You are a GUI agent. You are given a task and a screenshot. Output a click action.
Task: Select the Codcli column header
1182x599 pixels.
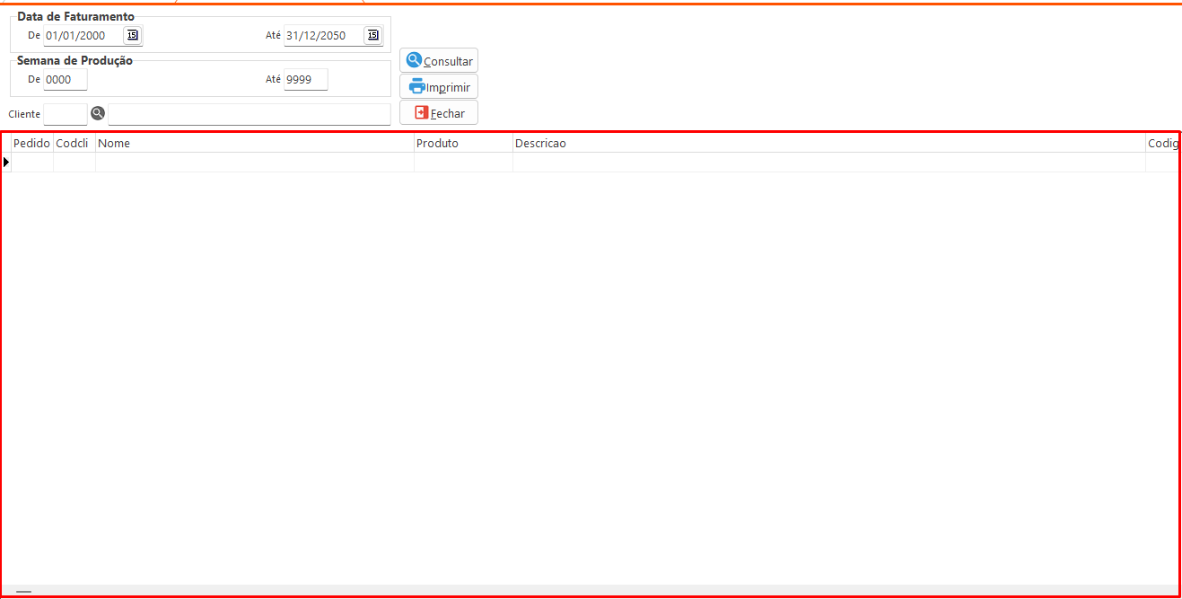[74, 143]
